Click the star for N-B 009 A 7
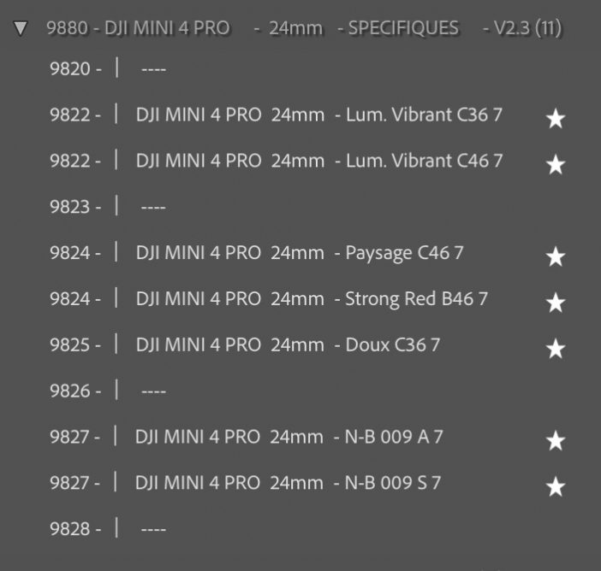Image resolution: width=601 pixels, height=571 pixels. pos(556,440)
